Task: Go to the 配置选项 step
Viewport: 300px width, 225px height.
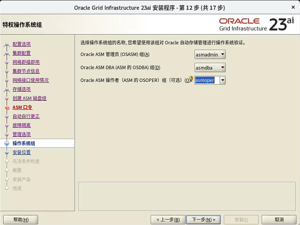Action: point(22,44)
